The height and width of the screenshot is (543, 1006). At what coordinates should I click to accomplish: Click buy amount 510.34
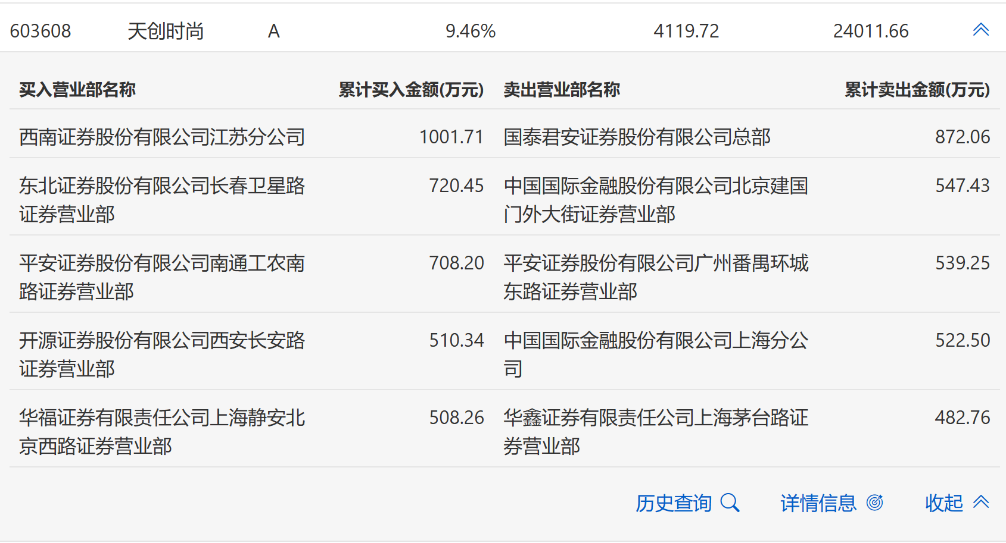coord(457,340)
